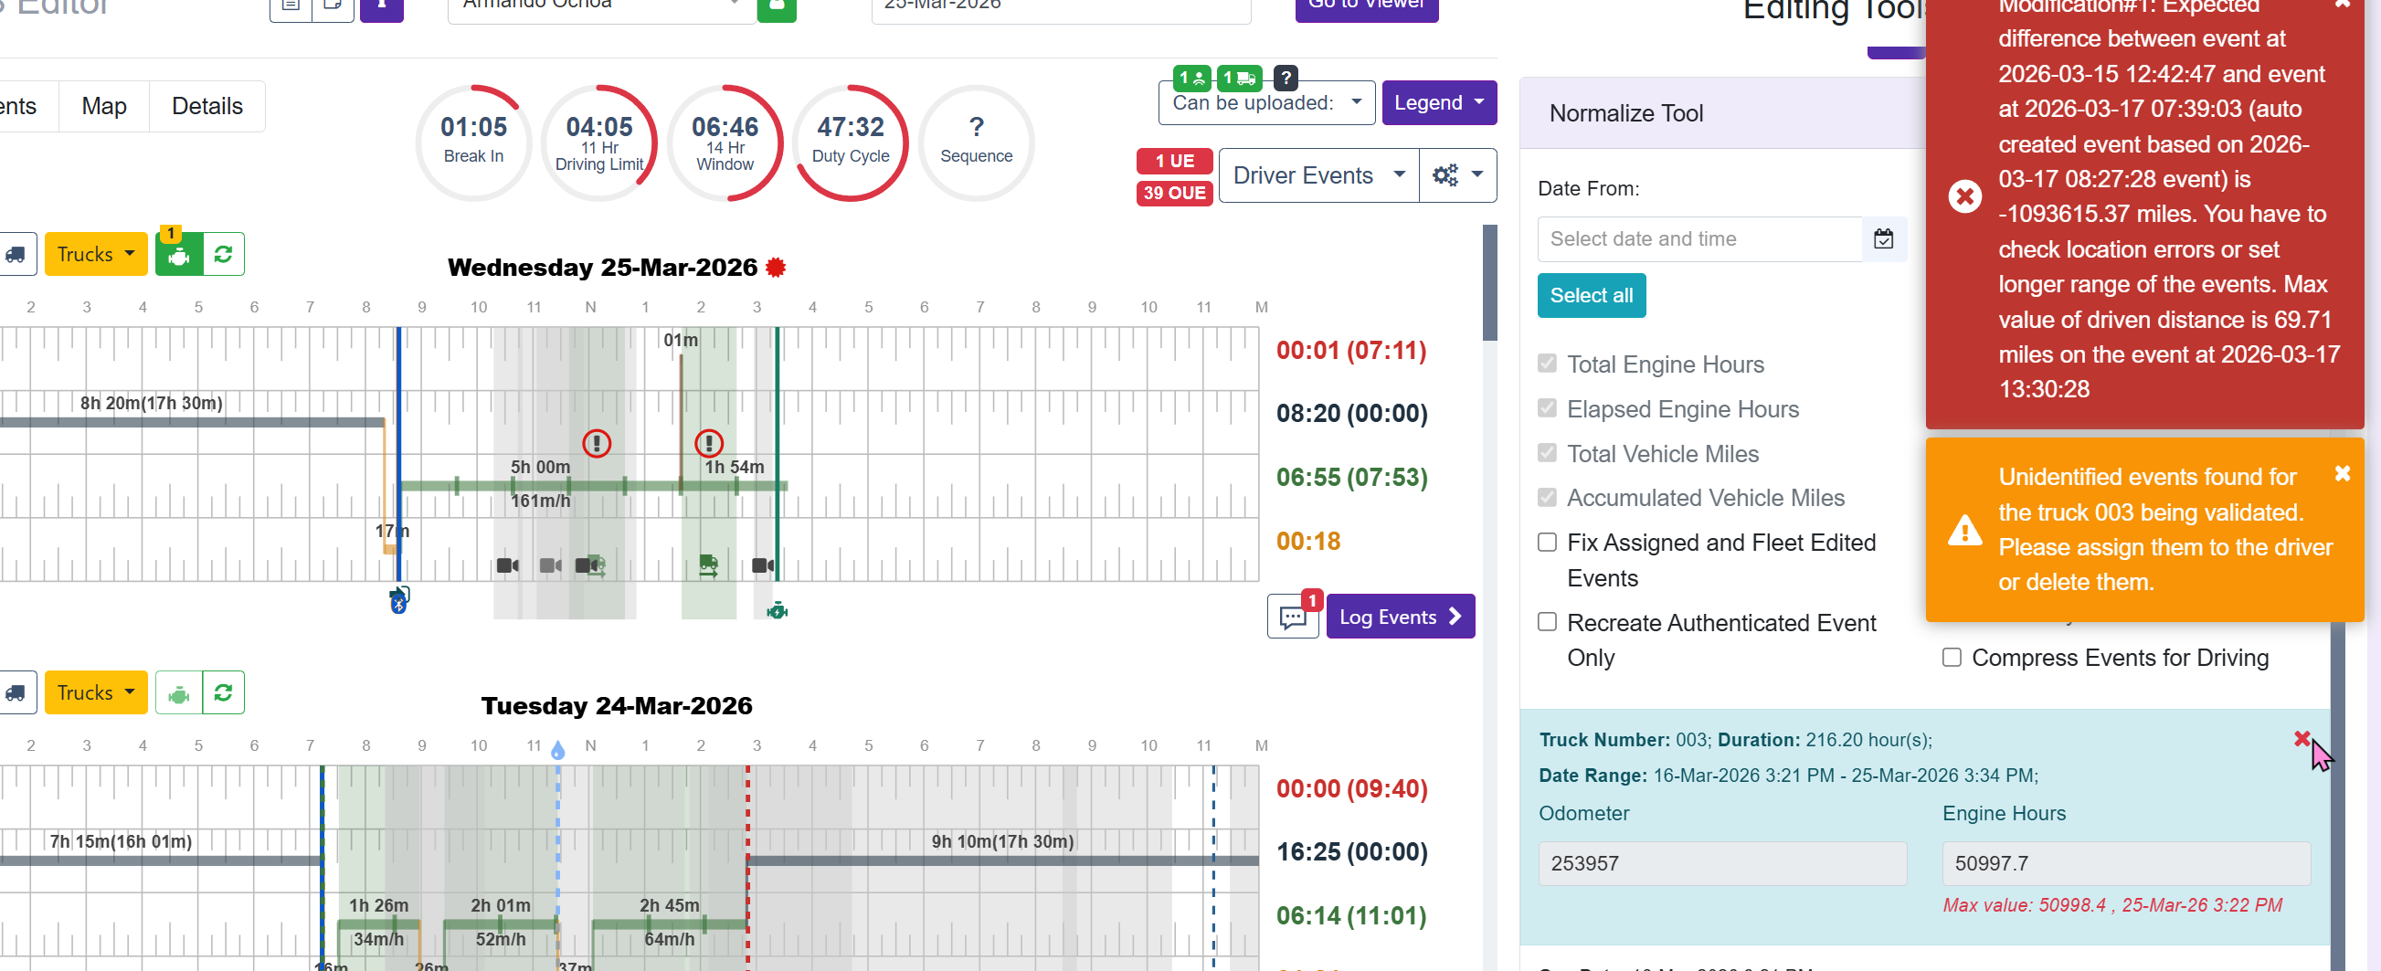This screenshot has height=971, width=2381.
Task: Click the green engine icon button on Wednesday's toolbar
Action: point(179,254)
